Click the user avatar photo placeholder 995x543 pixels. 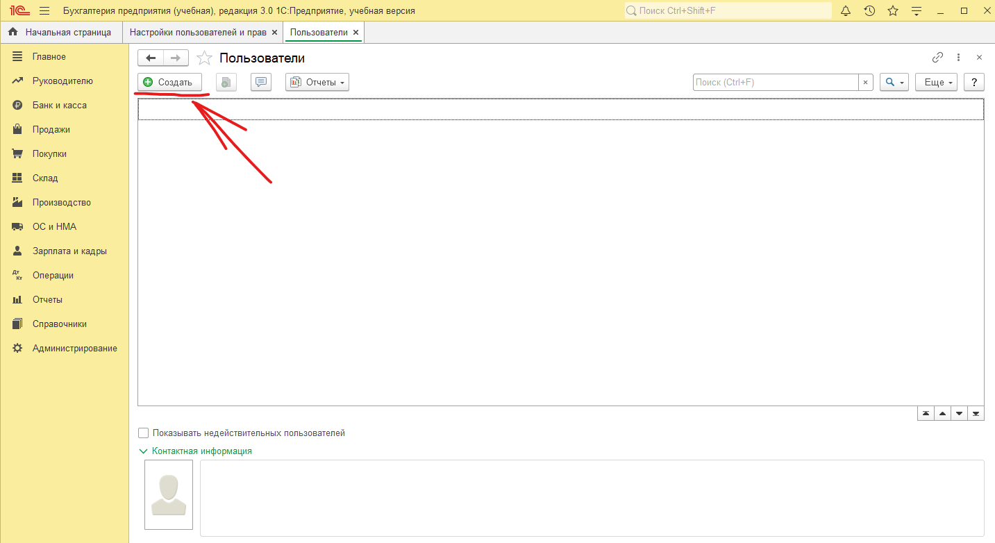point(169,494)
